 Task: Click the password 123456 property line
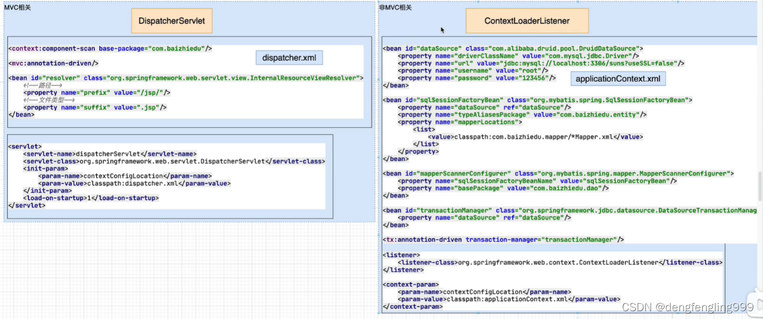(477, 78)
